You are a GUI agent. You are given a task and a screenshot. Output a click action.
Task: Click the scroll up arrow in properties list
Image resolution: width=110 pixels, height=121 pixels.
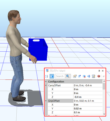[104, 81]
